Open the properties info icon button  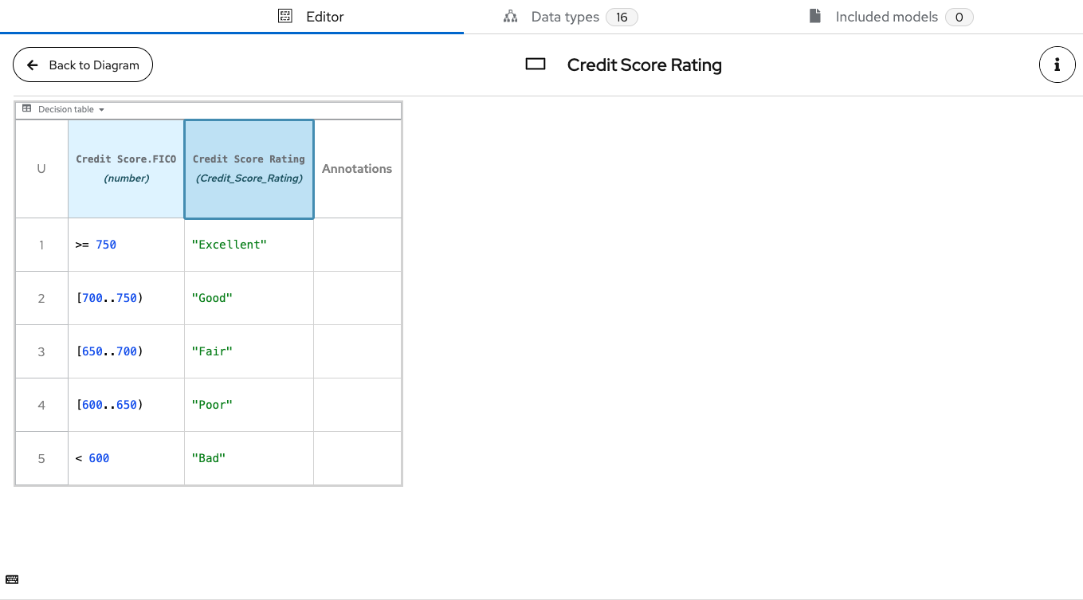point(1057,65)
